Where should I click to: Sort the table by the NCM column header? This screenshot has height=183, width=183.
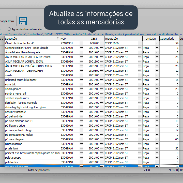(x=72, y=39)
